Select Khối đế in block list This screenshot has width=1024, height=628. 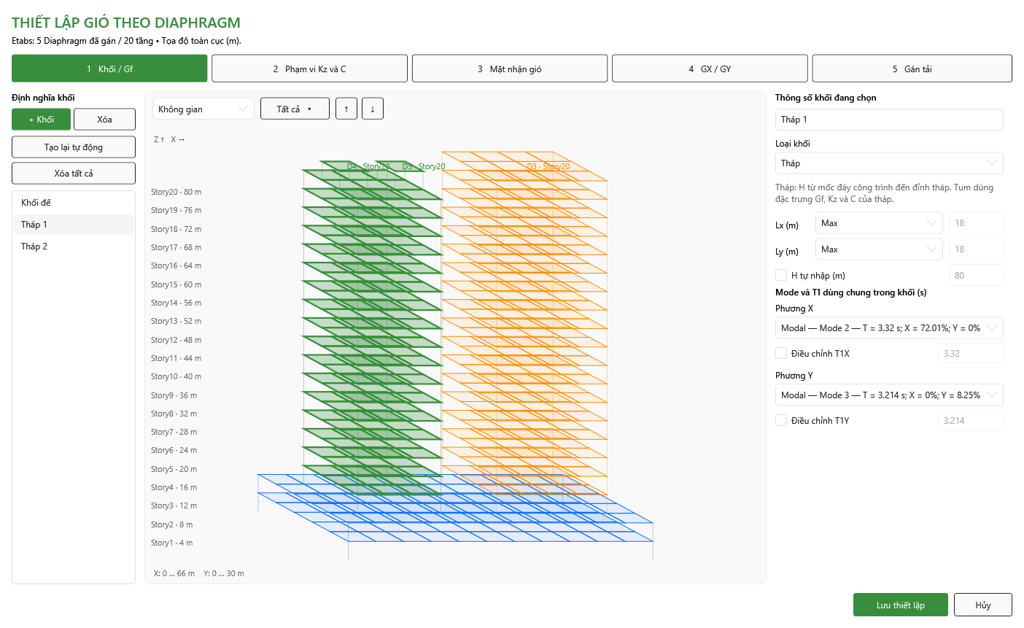[x=74, y=203]
